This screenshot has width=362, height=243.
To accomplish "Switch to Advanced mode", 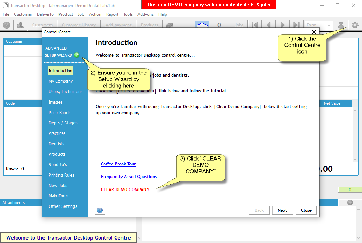I will (56, 48).
